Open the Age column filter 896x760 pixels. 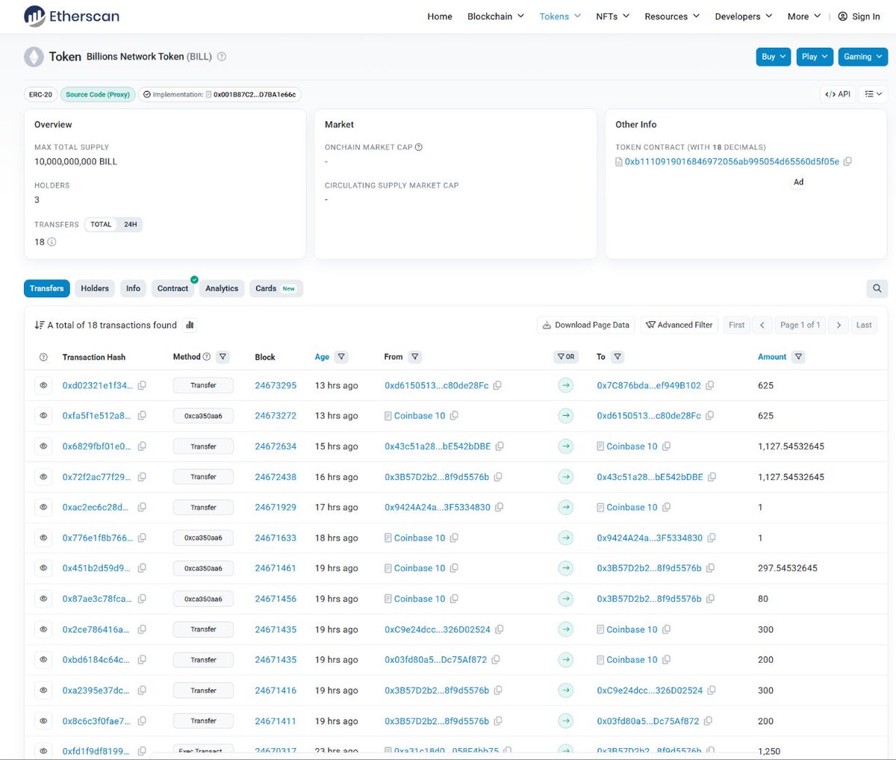(341, 357)
